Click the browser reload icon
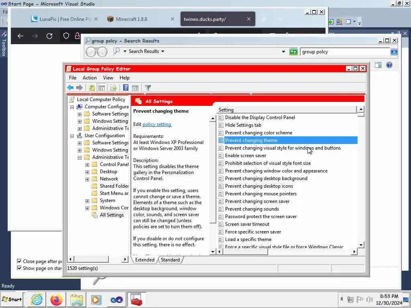Screen dimensions: 411x308 pyautogui.click(x=49, y=36)
